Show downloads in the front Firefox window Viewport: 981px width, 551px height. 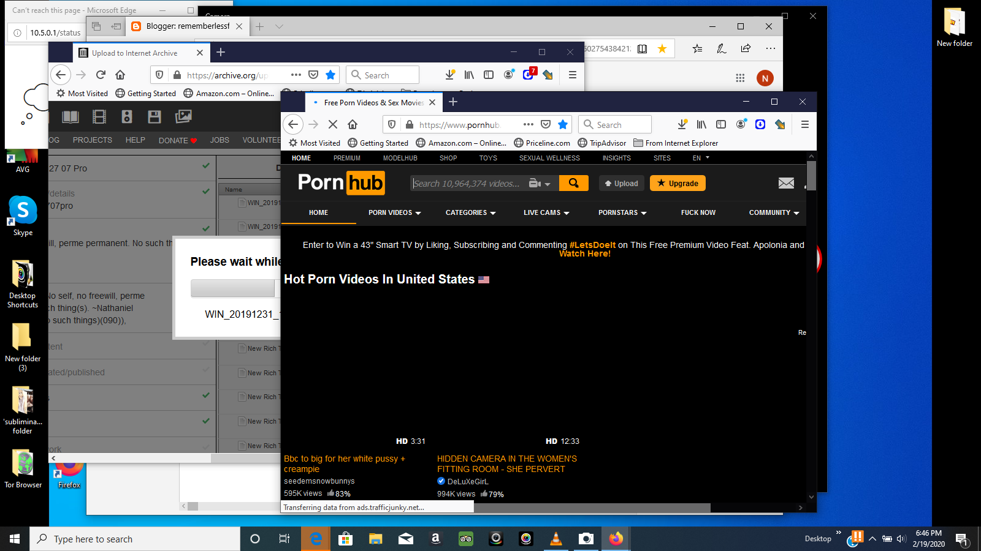point(682,124)
